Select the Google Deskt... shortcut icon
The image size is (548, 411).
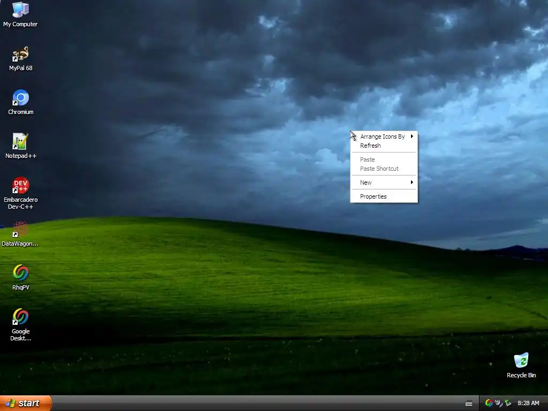pos(20,325)
